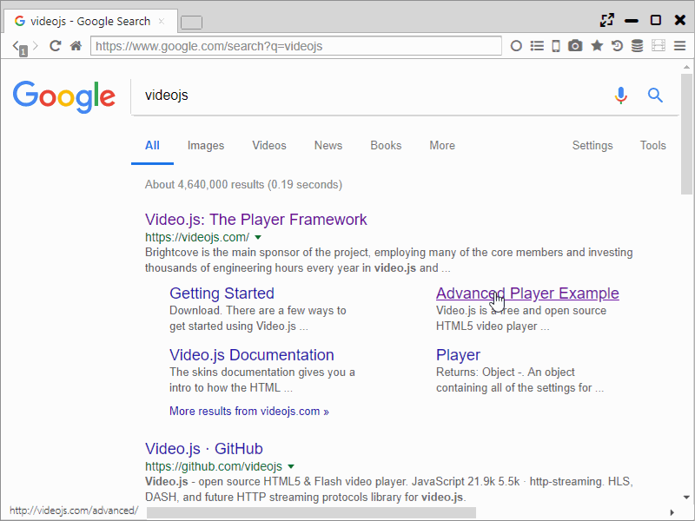Click the bookmark star icon
The image size is (695, 521).
click(x=597, y=46)
